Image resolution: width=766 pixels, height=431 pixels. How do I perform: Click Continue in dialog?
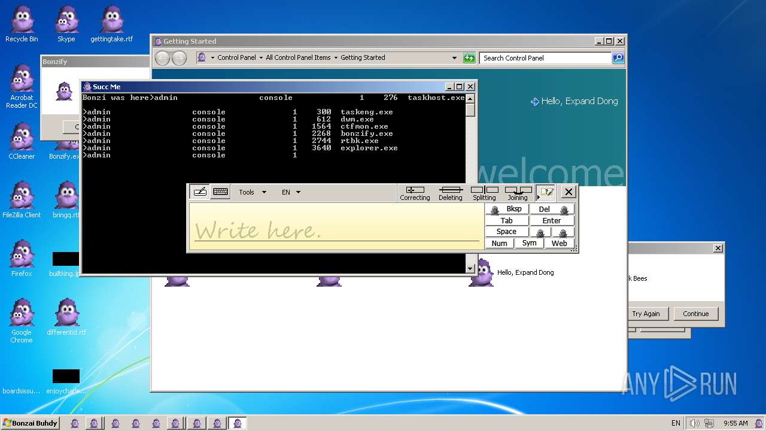pyautogui.click(x=696, y=314)
